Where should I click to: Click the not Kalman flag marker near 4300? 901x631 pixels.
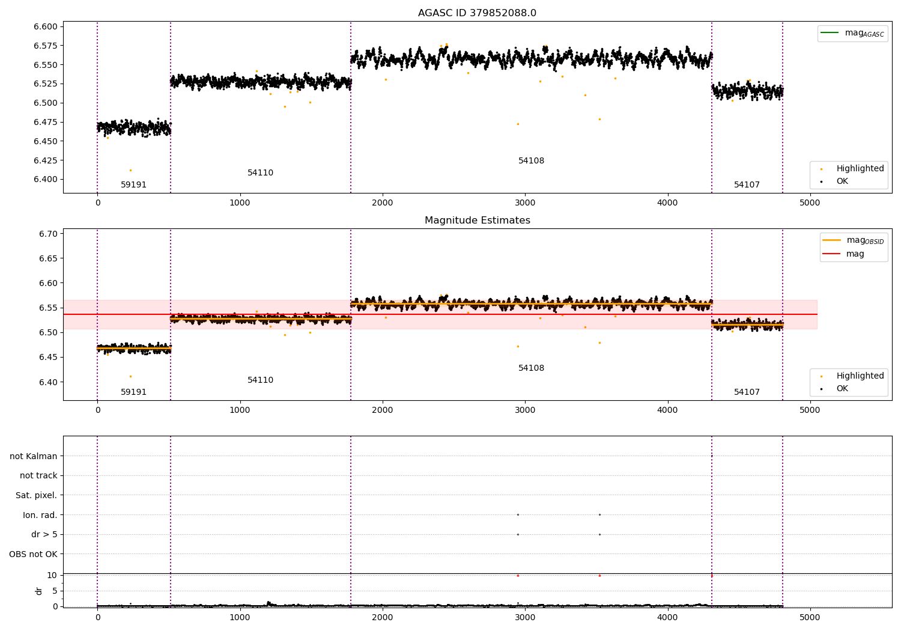click(x=712, y=456)
